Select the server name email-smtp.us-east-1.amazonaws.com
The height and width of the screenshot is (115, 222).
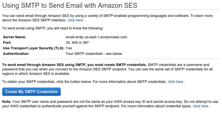pyautogui.click(x=96, y=37)
